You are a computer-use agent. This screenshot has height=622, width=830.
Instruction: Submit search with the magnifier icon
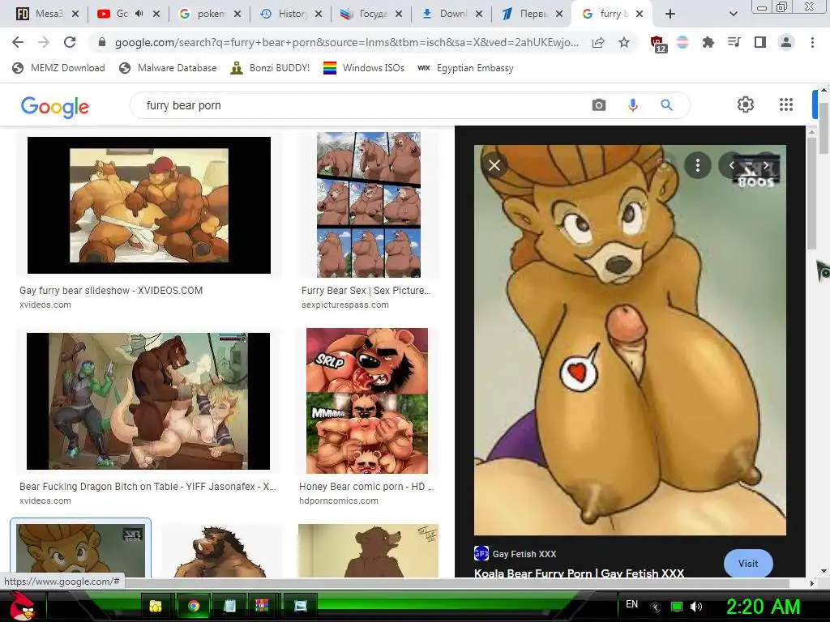coord(666,105)
